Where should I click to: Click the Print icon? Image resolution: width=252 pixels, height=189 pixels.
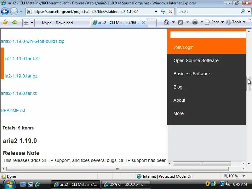195,22
